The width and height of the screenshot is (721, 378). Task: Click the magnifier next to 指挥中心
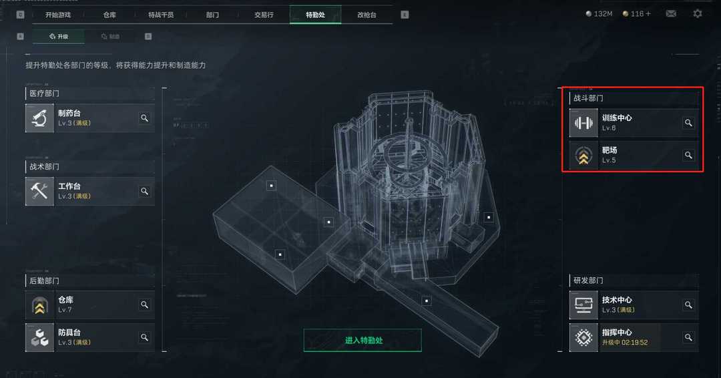688,337
